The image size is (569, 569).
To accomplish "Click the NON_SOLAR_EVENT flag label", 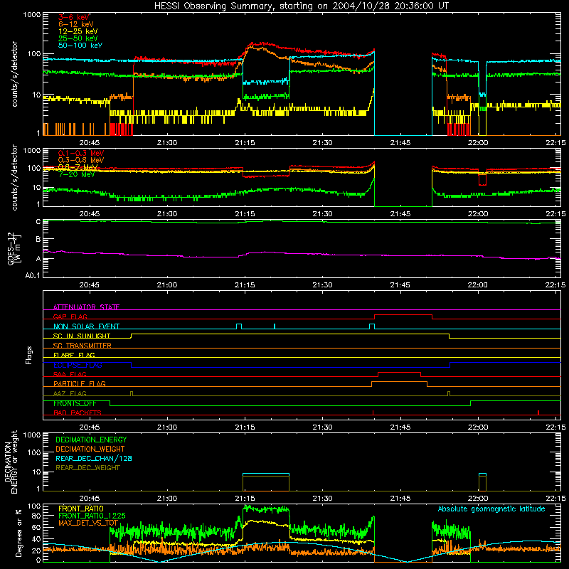I will click(86, 326).
